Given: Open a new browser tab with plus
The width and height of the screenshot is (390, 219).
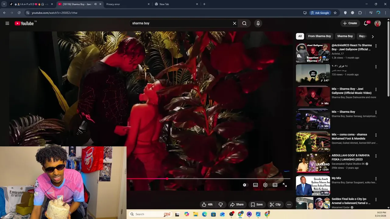Looking at the screenshot, I should point(204,4).
